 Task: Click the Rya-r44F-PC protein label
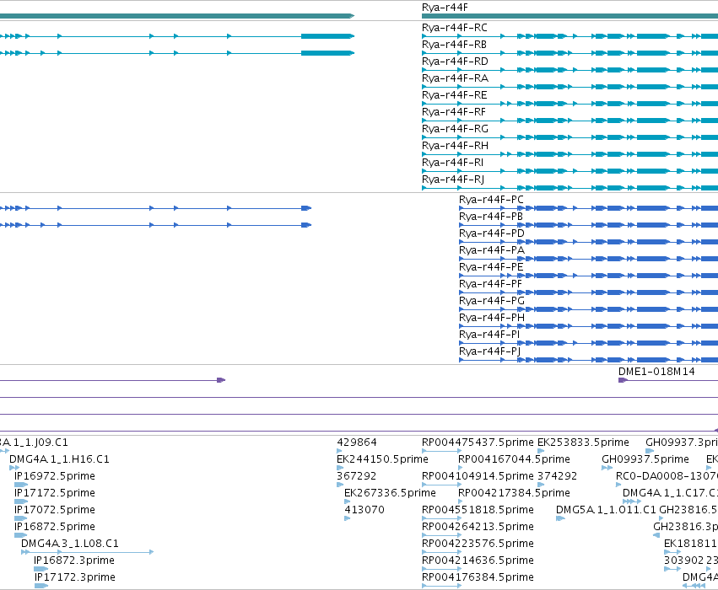click(x=491, y=200)
